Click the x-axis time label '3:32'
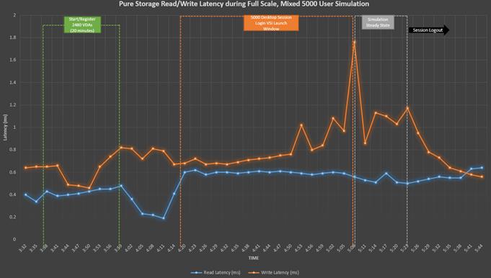 click(x=23, y=248)
